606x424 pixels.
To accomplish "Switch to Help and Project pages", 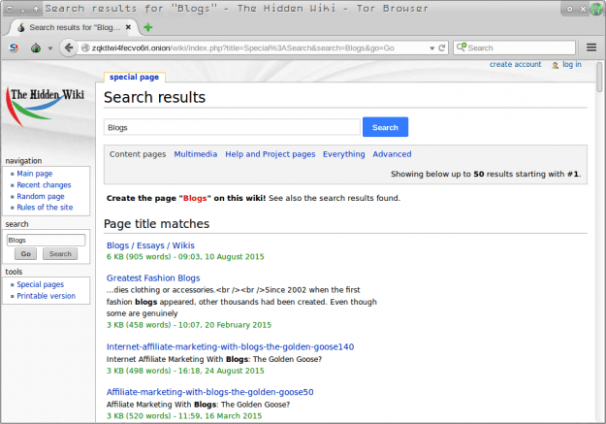I will click(271, 154).
